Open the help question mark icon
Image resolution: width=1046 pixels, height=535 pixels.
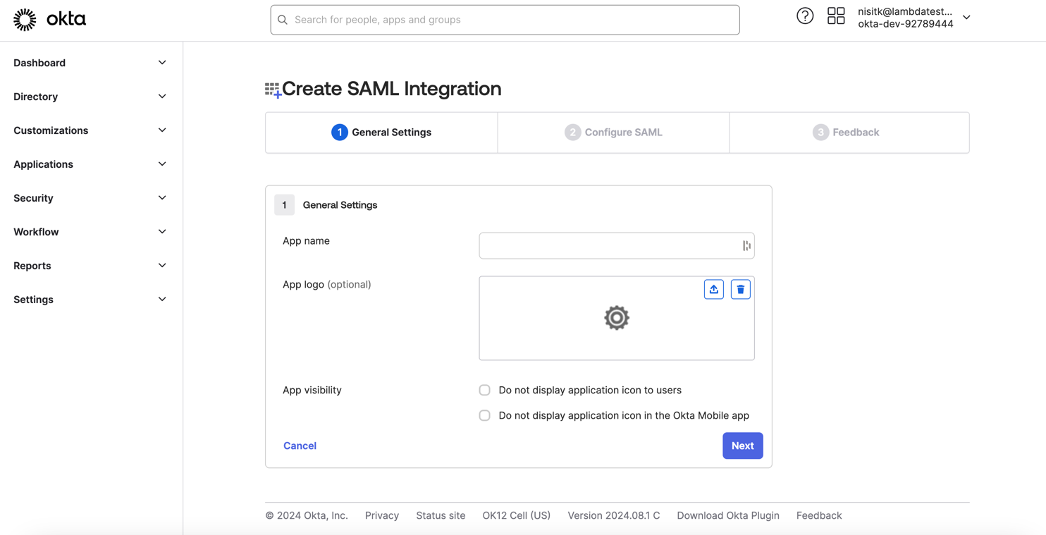[x=805, y=16]
